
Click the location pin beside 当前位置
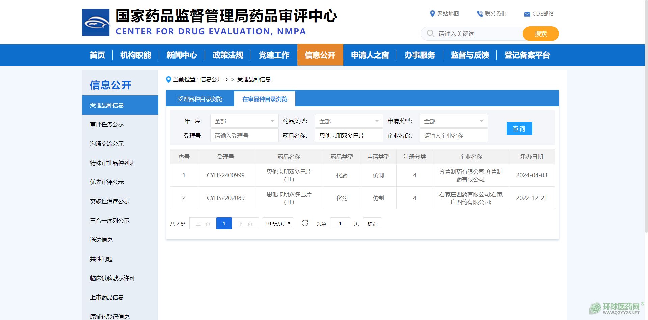(169, 80)
